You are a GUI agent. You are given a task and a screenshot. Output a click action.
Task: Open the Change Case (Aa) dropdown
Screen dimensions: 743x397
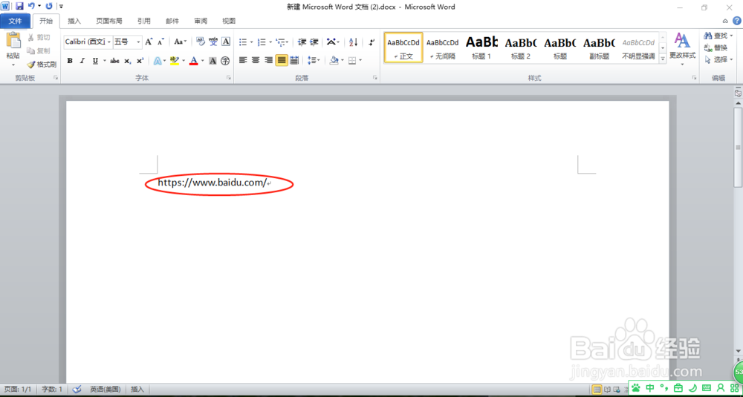(x=180, y=42)
